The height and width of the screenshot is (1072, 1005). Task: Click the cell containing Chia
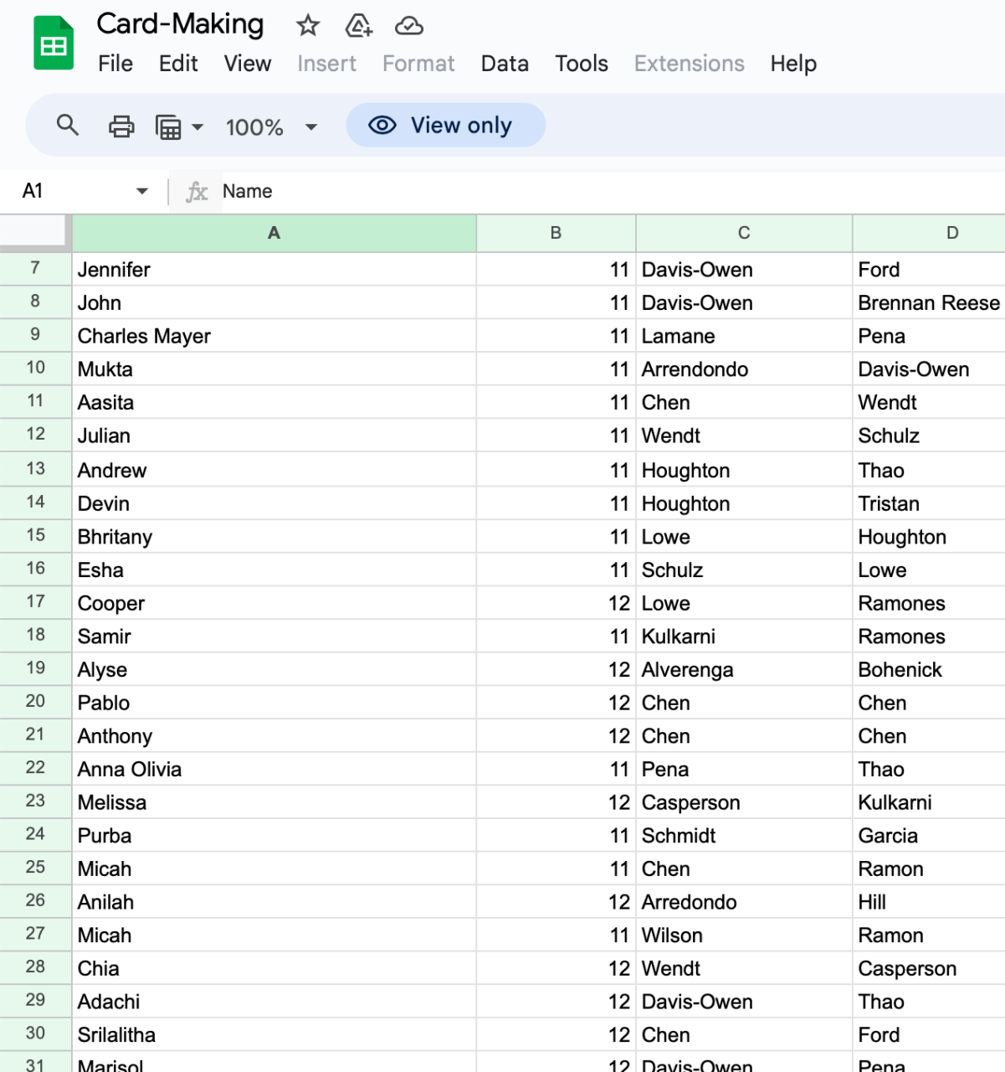coord(274,968)
